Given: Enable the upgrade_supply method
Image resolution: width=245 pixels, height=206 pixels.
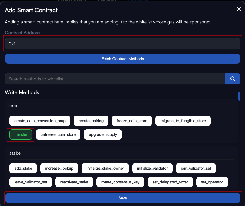Looking at the screenshot, I should pos(103,134).
